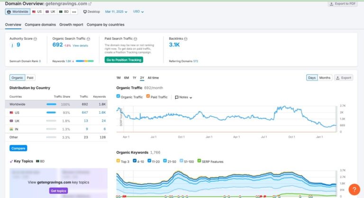Switch to the Compare domains tab

[x=40, y=25]
